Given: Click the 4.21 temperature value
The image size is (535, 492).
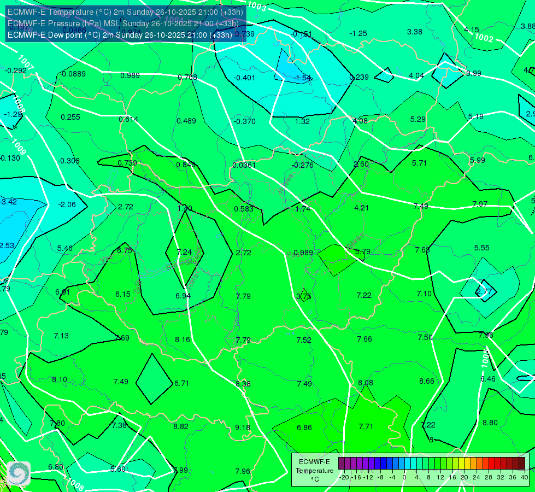Looking at the screenshot, I should pos(362,208).
